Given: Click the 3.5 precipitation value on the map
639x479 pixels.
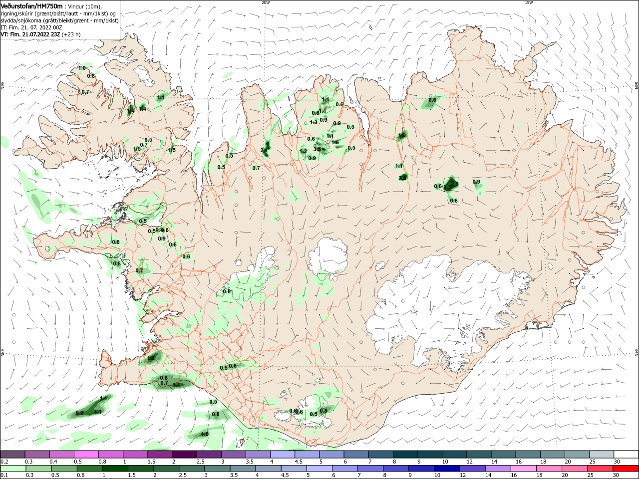Looking at the screenshot, I should click(x=317, y=149).
